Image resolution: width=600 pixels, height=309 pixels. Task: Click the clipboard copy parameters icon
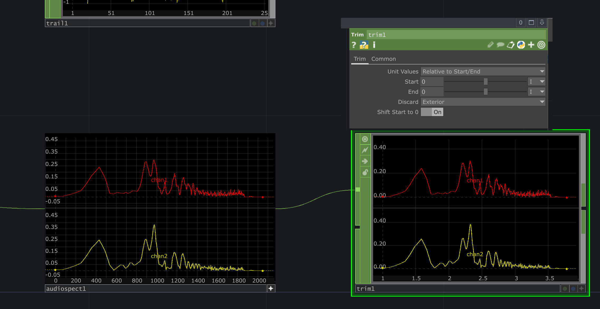point(511,45)
